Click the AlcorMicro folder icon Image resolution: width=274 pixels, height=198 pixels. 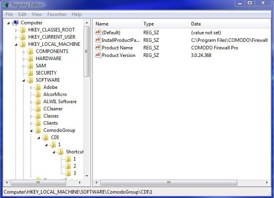pos(38,94)
